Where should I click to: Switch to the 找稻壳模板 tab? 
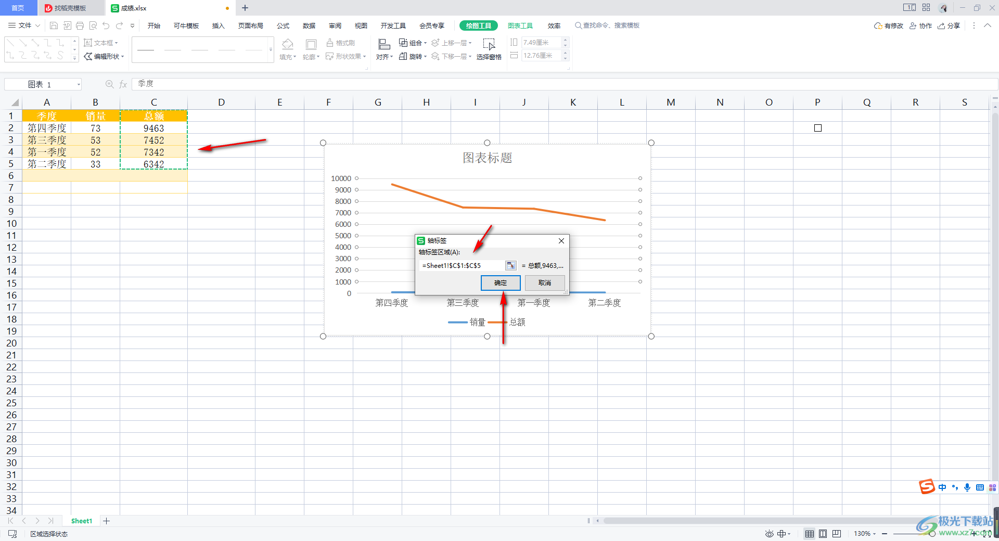point(70,8)
